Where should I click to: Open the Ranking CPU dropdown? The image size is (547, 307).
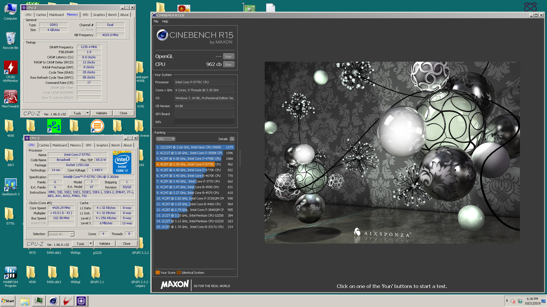[x=166, y=139]
